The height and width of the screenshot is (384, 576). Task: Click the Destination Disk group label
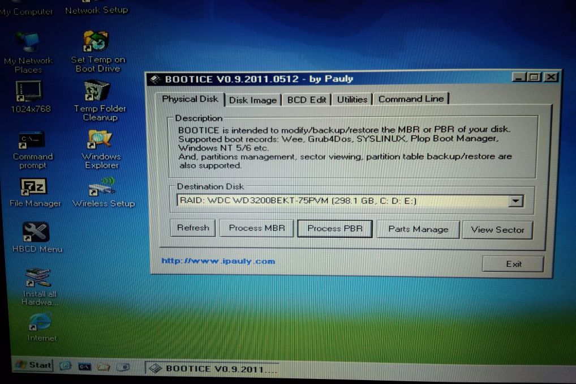coord(210,186)
